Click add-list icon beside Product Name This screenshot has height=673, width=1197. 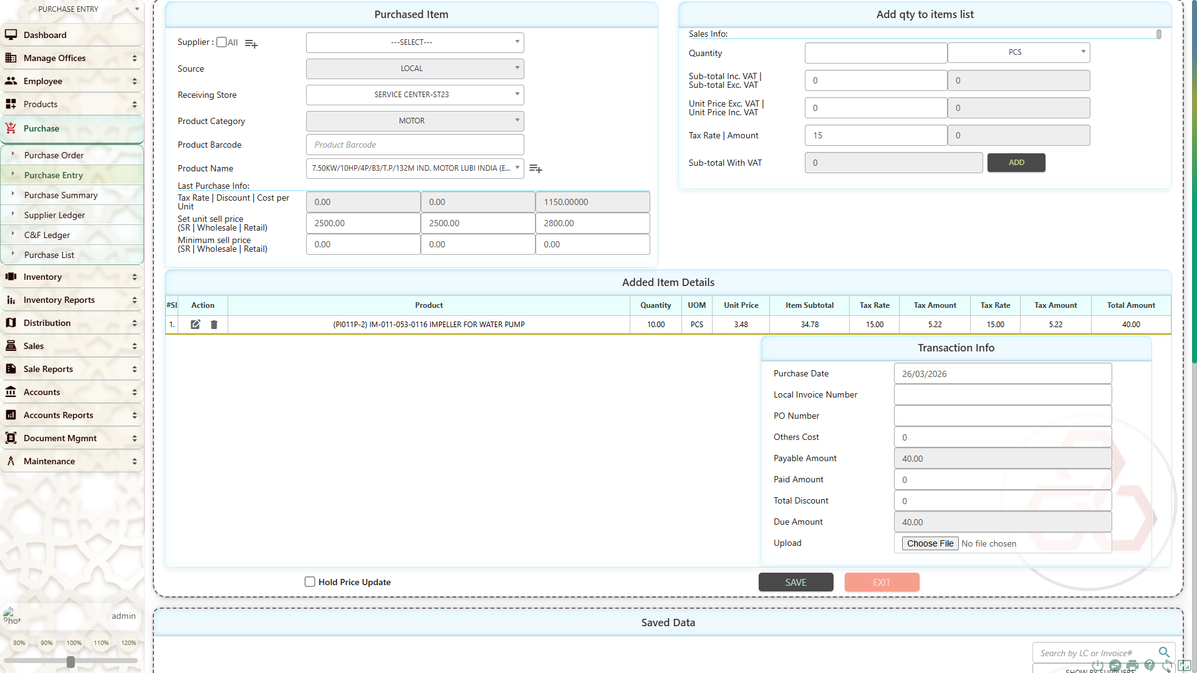point(536,168)
